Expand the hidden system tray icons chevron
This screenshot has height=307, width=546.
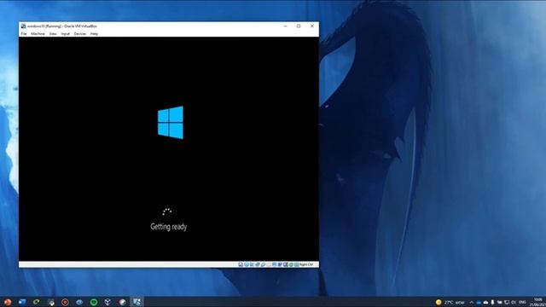tap(471, 302)
